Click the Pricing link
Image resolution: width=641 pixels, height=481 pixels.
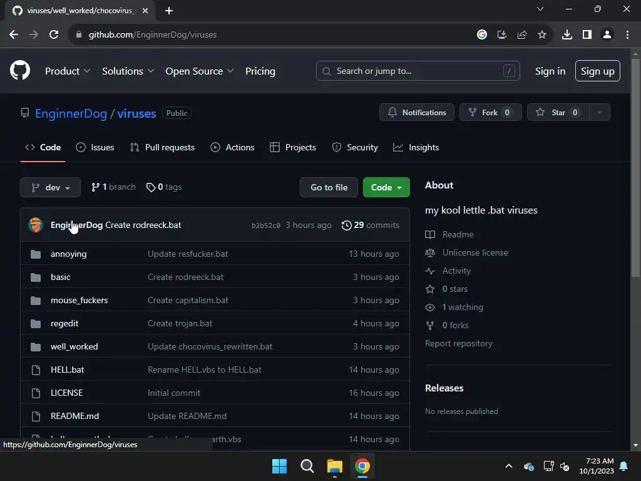point(260,71)
